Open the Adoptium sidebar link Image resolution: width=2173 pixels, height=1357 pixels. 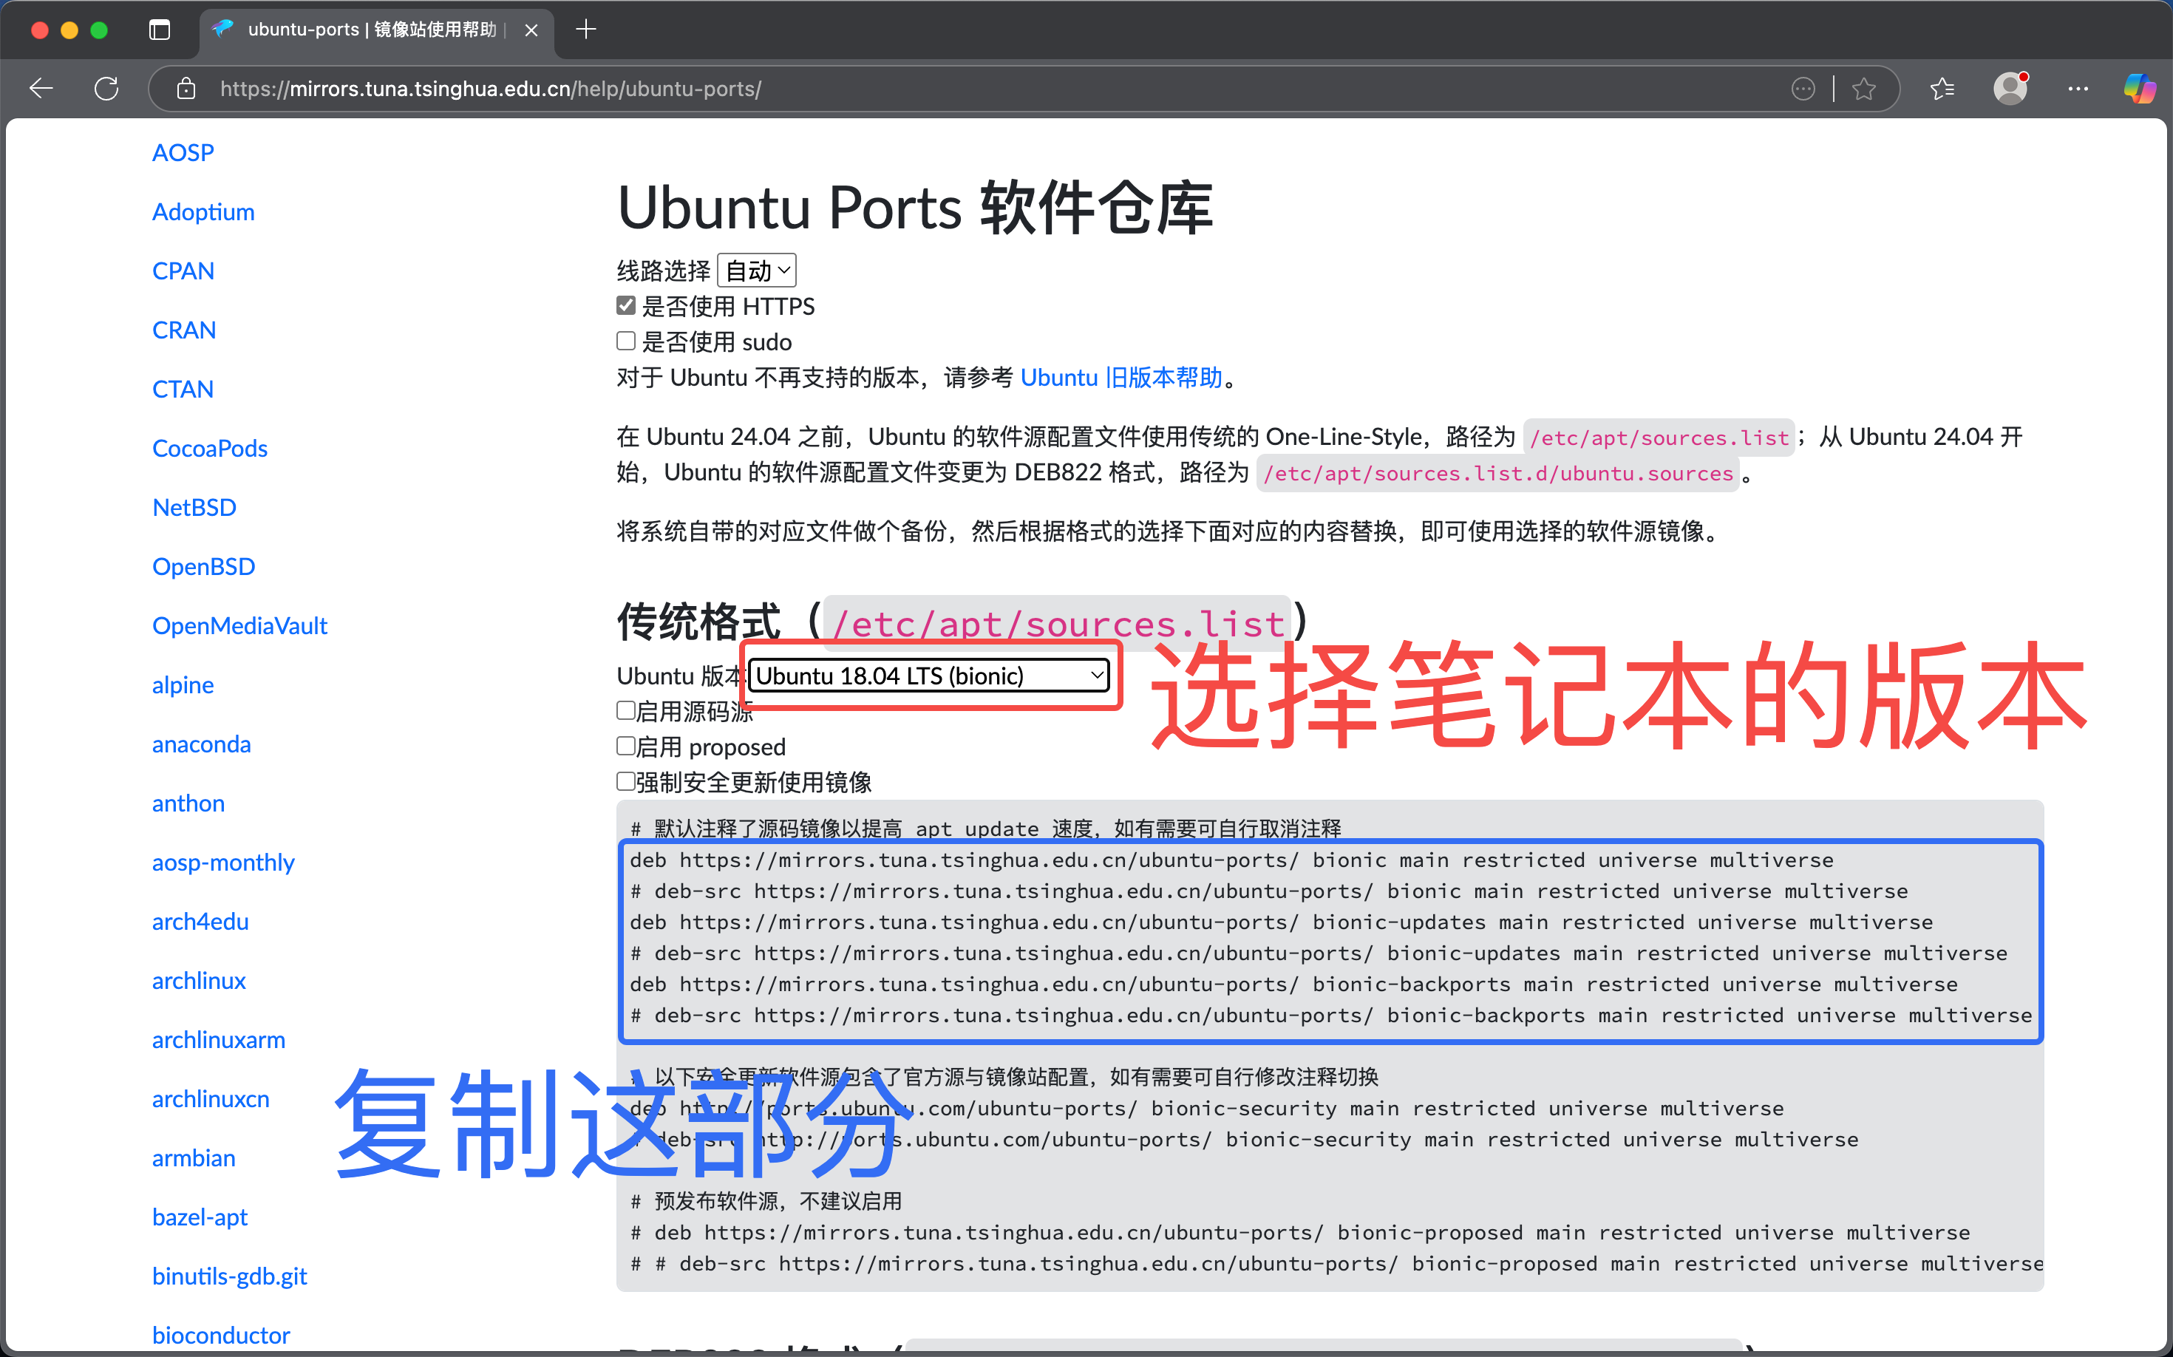click(x=203, y=212)
